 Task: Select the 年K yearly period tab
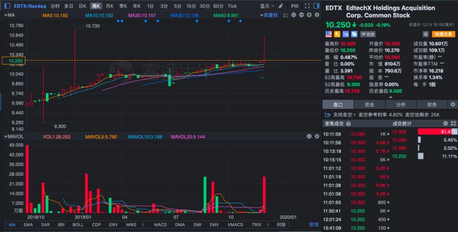pyautogui.click(x=136, y=6)
